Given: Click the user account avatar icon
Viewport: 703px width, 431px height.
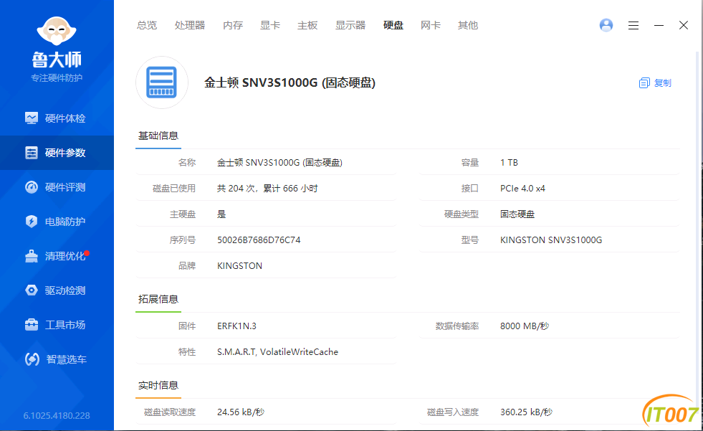Looking at the screenshot, I should click(x=606, y=25).
